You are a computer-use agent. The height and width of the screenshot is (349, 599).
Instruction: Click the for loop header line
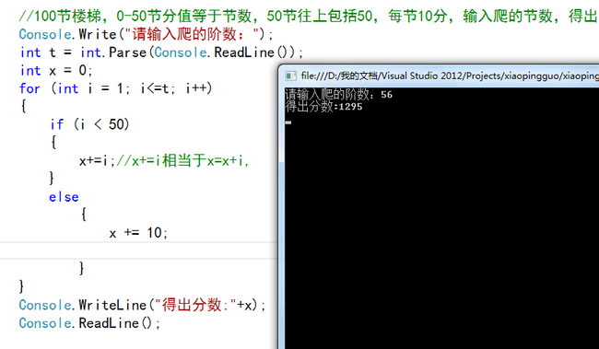click(115, 88)
